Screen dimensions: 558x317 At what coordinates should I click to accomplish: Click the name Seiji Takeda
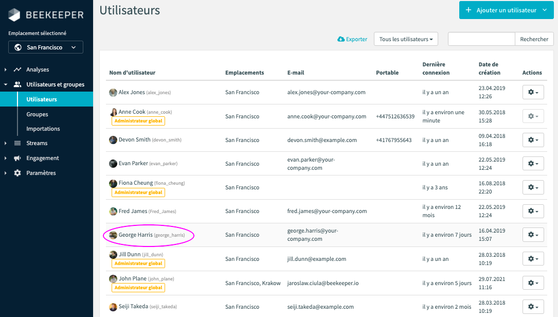133,306
